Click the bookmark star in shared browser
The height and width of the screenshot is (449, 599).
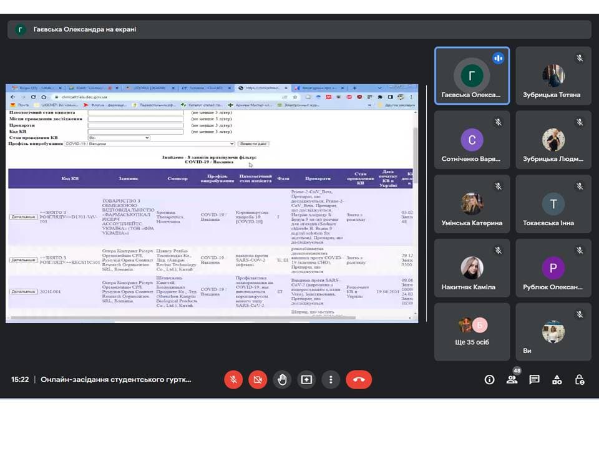[295, 97]
